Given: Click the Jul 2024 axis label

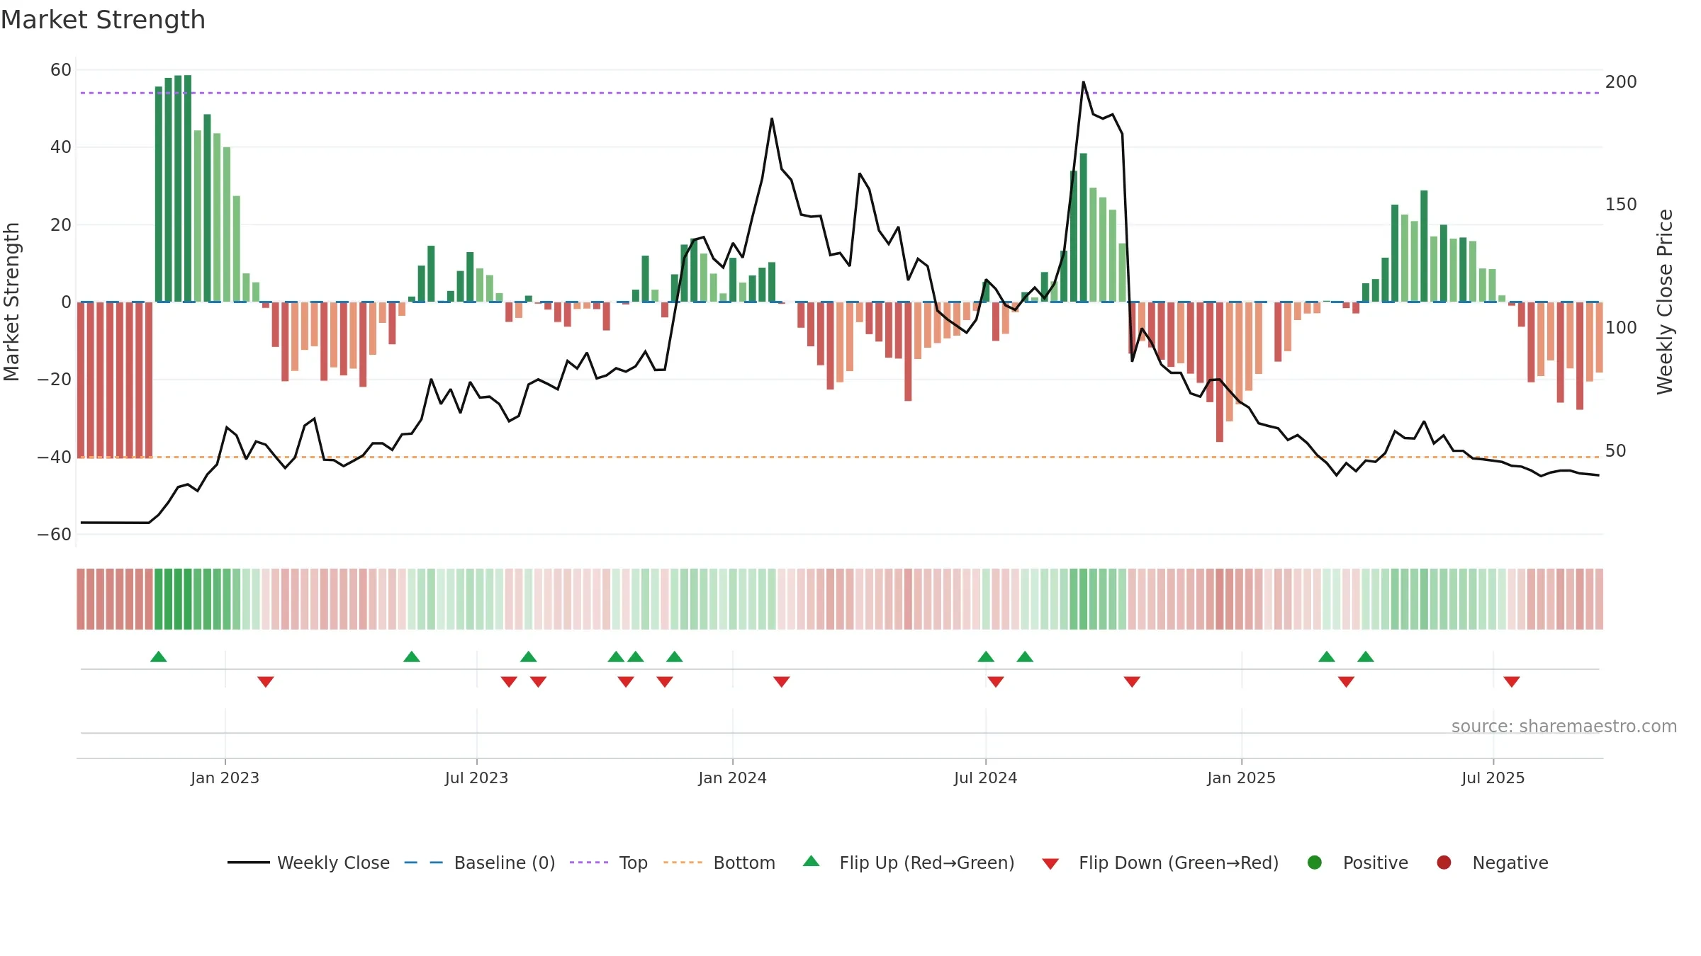Looking at the screenshot, I should (985, 778).
